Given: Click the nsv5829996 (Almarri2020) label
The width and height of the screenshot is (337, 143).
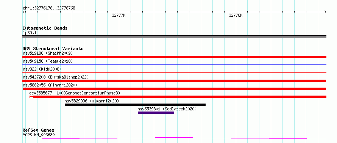Looking at the screenshot, I should pyautogui.click(x=92, y=101).
